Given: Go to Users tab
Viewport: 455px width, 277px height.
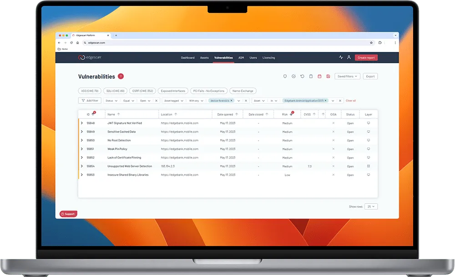Looking at the screenshot, I should [253, 58].
